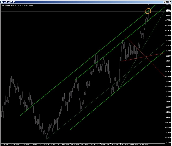The height and width of the screenshot is (146, 172).
Task: Click the 1.36670 price scale label
Action: 169,5
